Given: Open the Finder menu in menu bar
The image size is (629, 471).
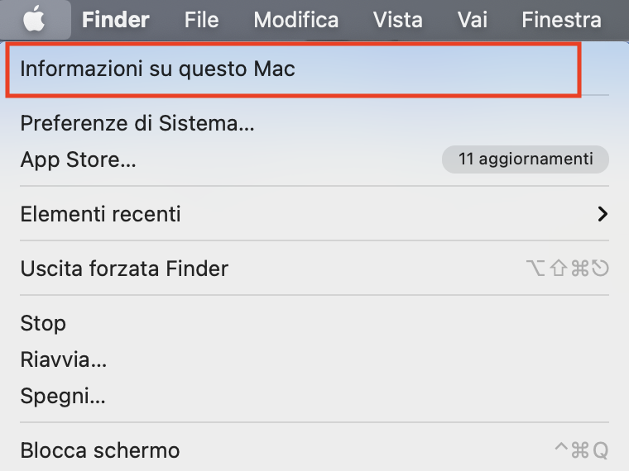Looking at the screenshot, I should click(116, 20).
